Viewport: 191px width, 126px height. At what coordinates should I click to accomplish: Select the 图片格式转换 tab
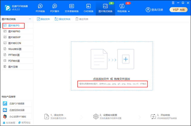coord(105,8)
